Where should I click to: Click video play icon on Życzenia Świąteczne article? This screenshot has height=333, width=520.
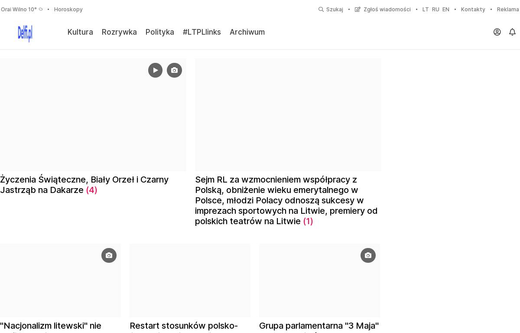[155, 70]
